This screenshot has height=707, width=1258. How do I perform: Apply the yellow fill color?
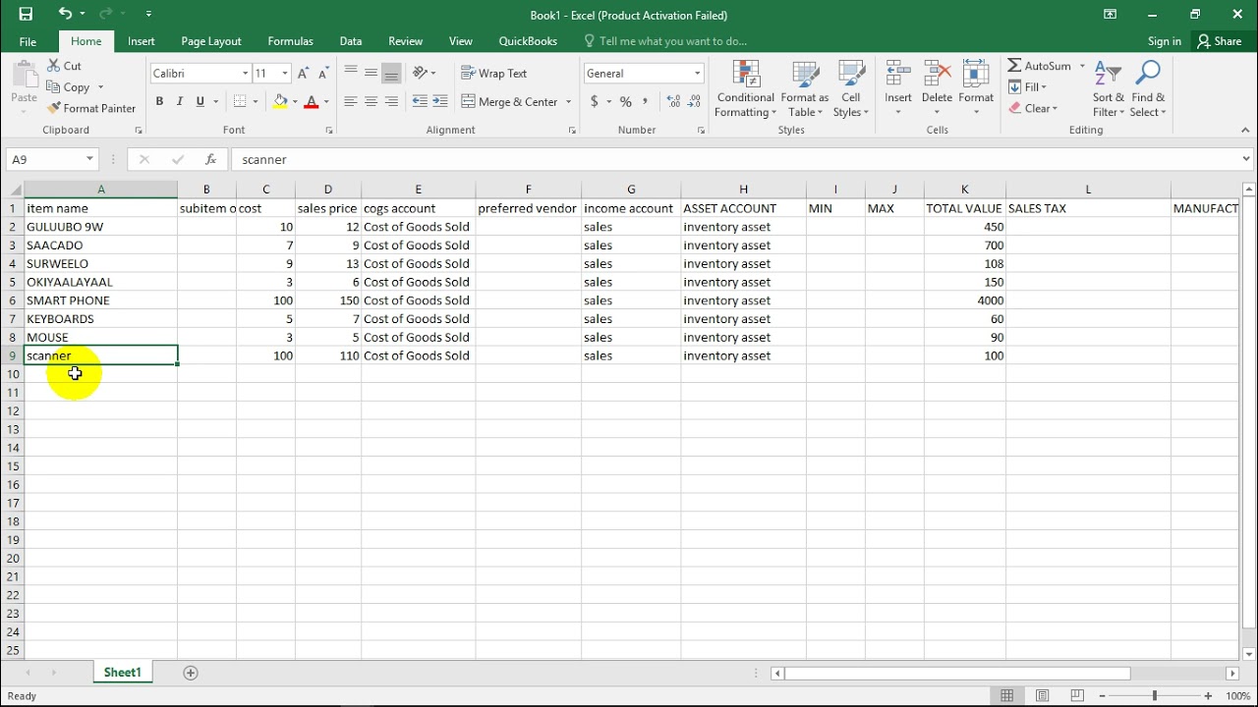click(281, 102)
